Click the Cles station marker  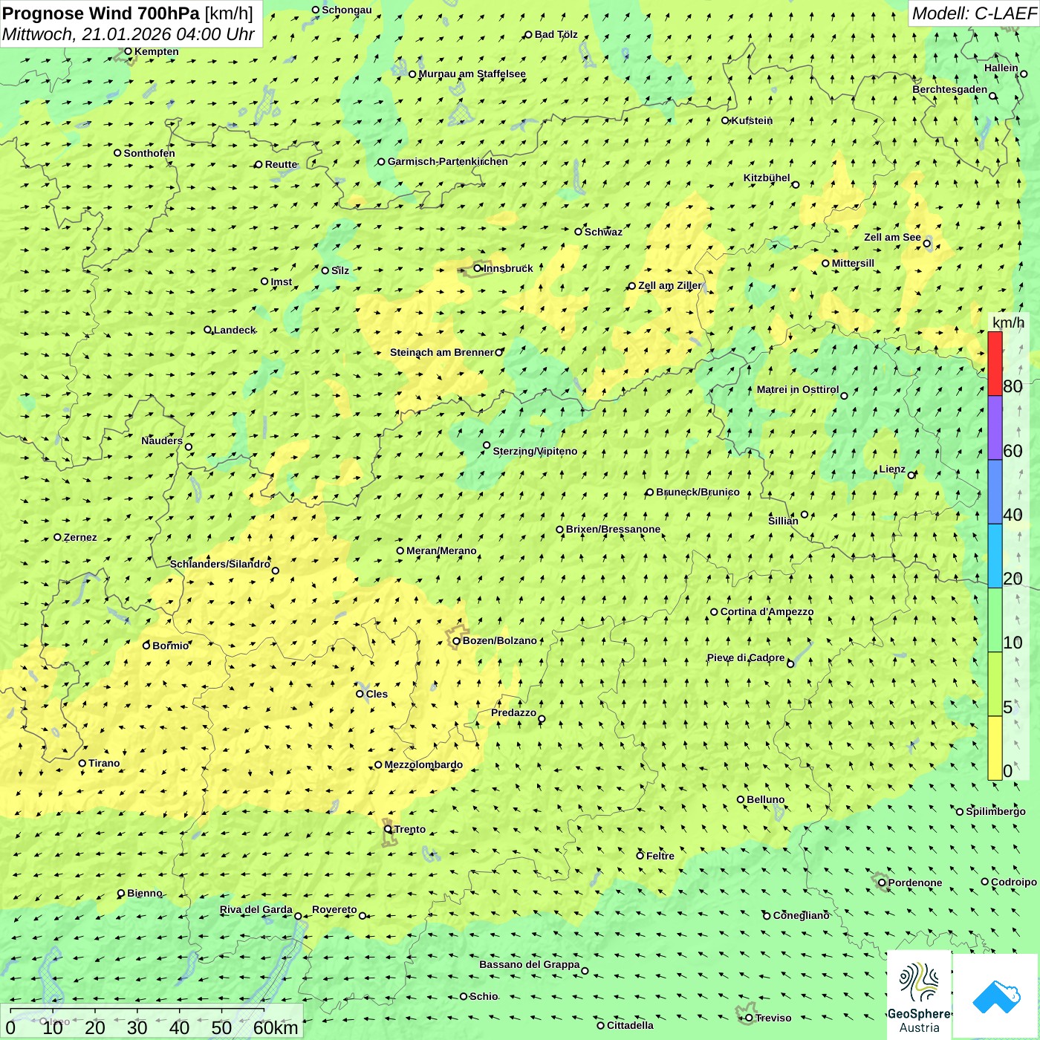click(x=360, y=694)
